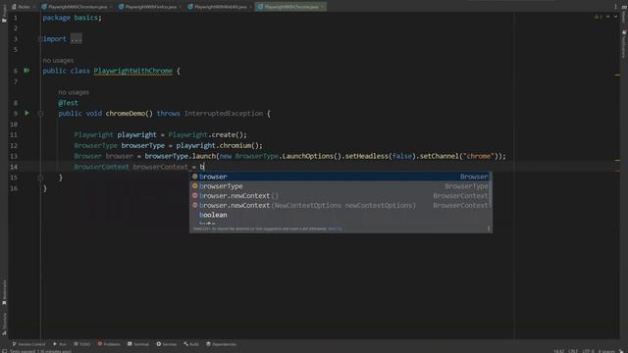628x353 pixels.
Task: Open the TODO tool window
Action: tap(81, 344)
